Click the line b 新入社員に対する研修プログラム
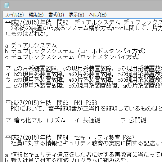The image size is (162, 162). (67, 160)
